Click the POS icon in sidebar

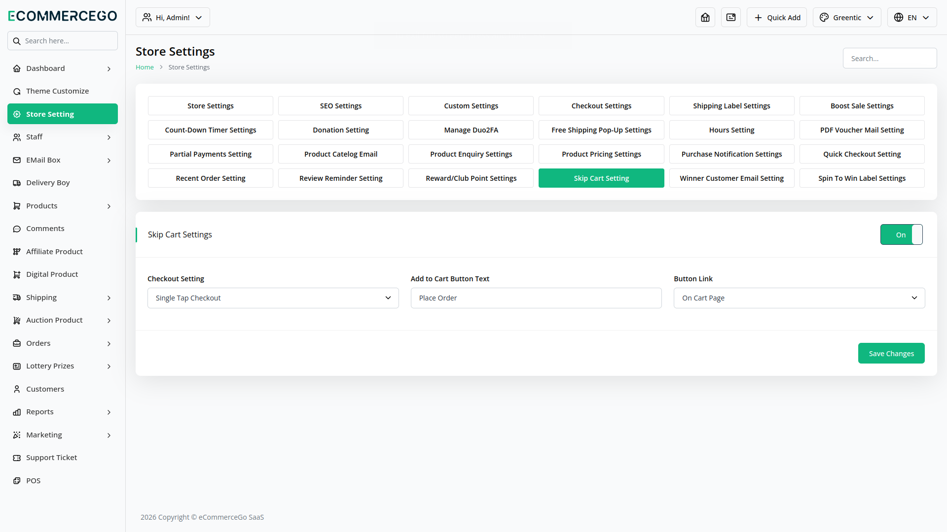(17, 481)
